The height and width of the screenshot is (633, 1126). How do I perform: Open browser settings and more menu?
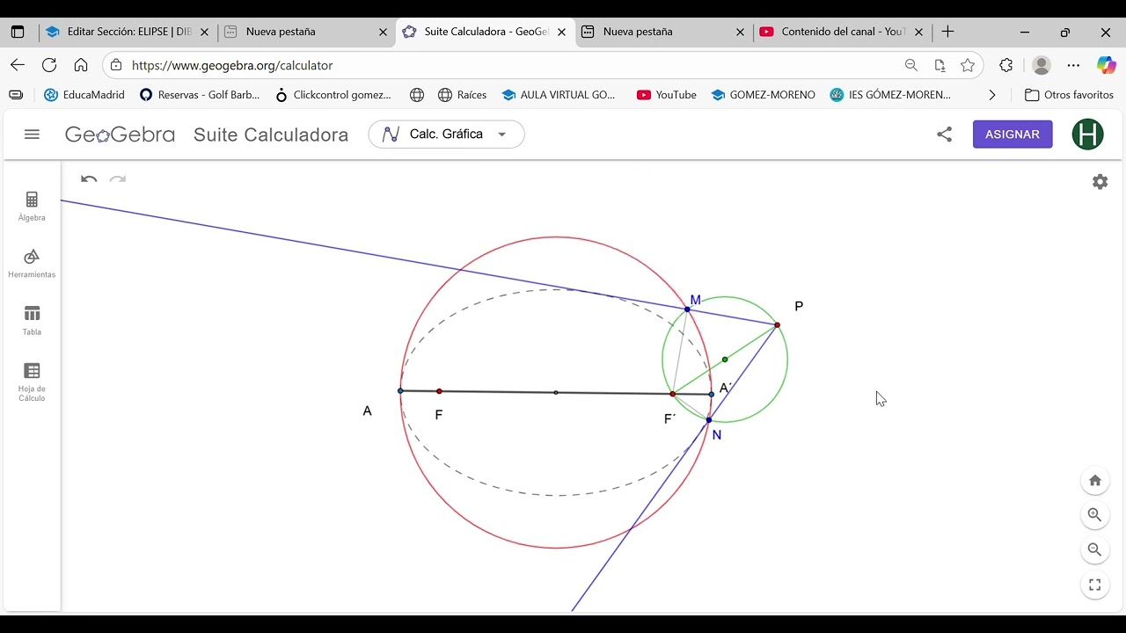pos(1073,65)
